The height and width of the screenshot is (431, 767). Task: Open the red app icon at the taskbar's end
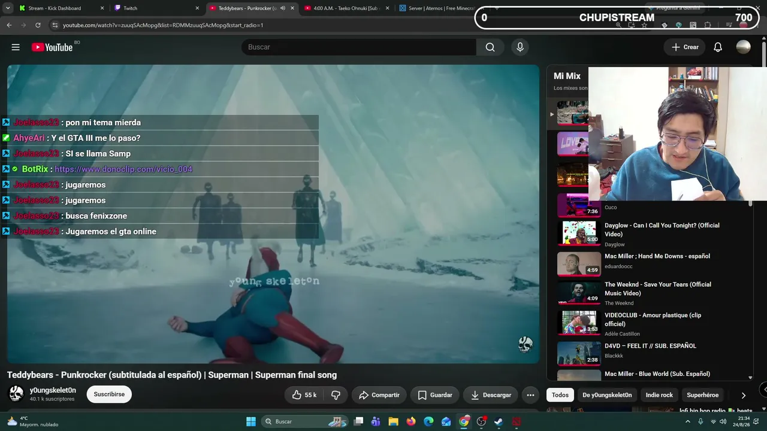517,421
